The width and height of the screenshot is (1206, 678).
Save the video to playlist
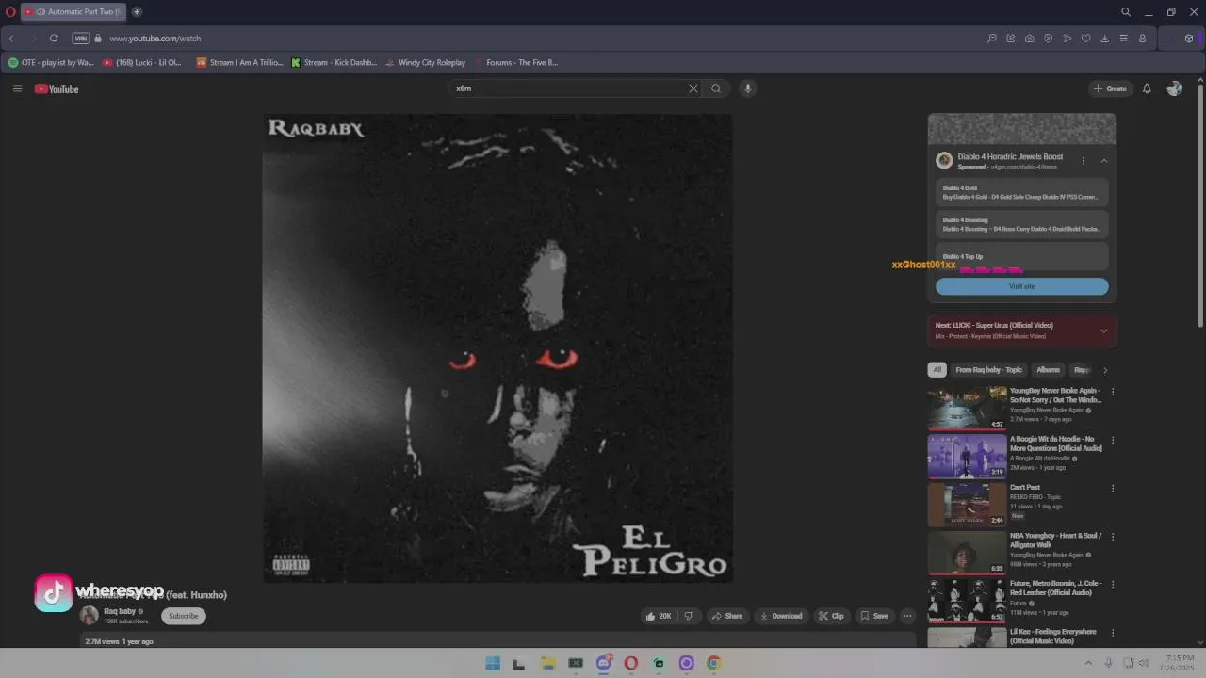tap(874, 616)
